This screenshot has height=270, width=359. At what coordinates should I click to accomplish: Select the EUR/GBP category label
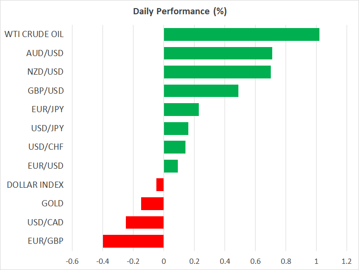point(46,241)
